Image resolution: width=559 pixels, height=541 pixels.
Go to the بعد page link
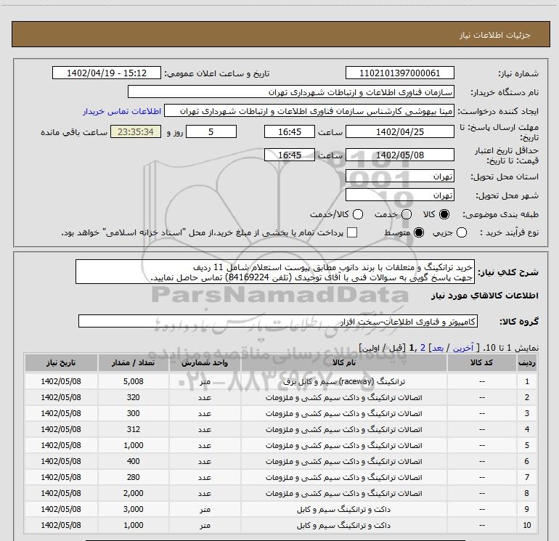(438, 348)
